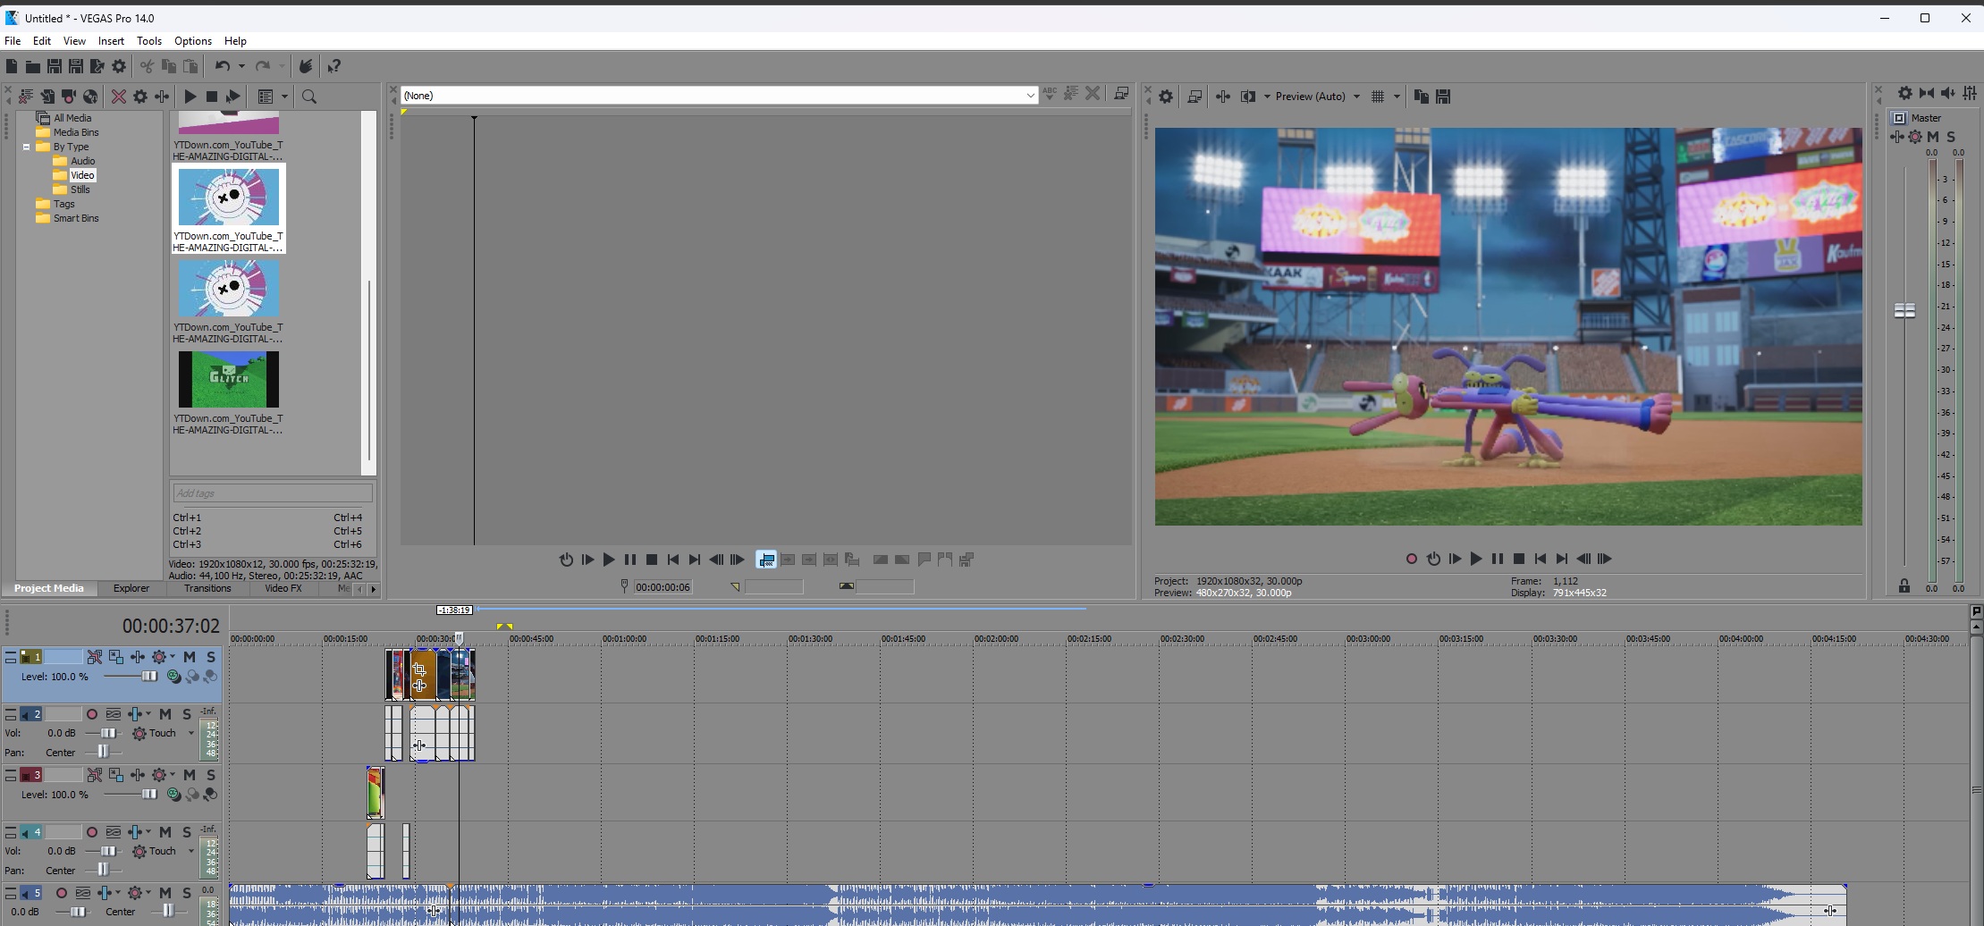The image size is (1984, 926).
Task: Click the red X remove media icon
Action: [119, 97]
